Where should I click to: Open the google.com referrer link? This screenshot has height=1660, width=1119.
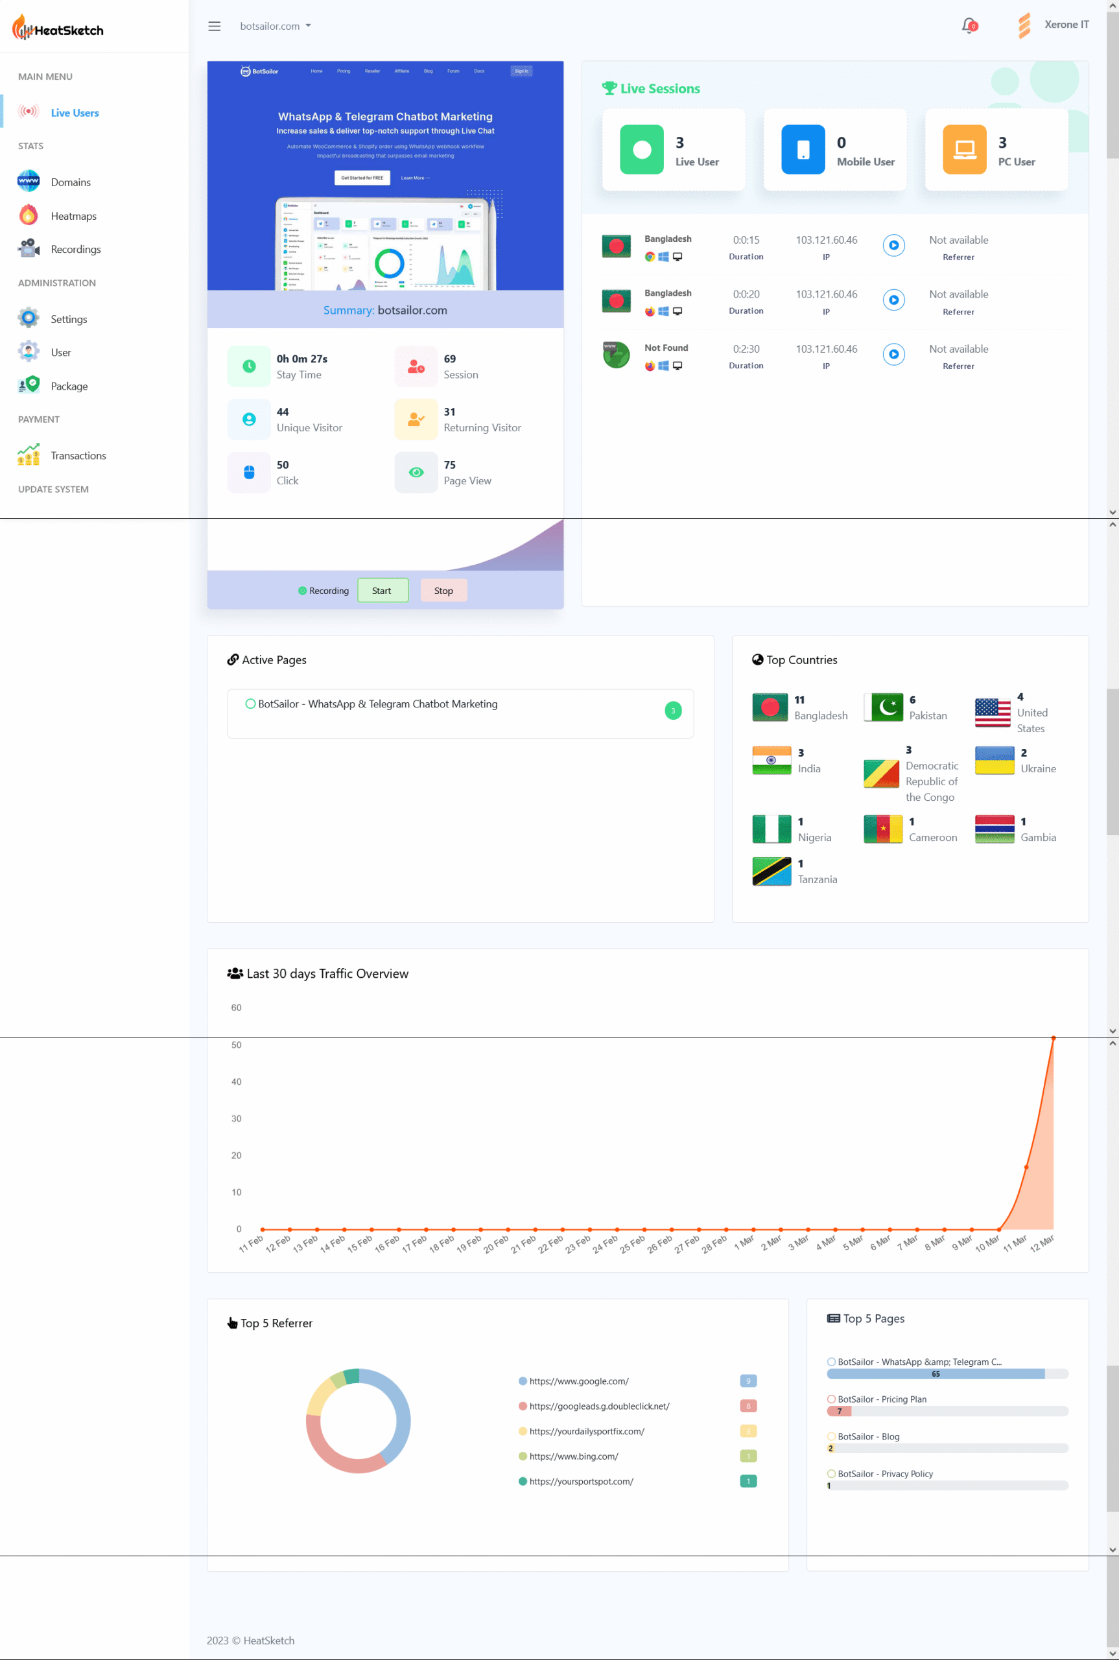point(579,1381)
